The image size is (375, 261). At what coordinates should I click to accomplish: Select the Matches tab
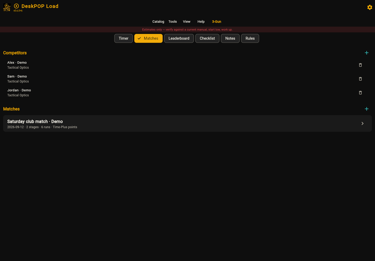[148, 38]
